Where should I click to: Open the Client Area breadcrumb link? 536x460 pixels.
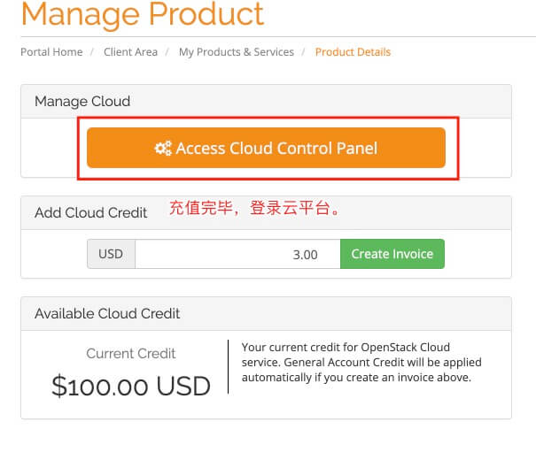(x=130, y=52)
